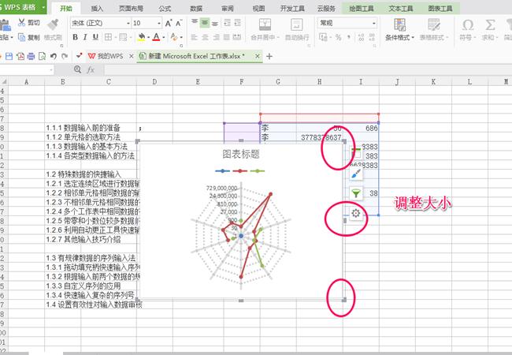
Task: Toggle middle vertical alignment
Action: (205, 23)
